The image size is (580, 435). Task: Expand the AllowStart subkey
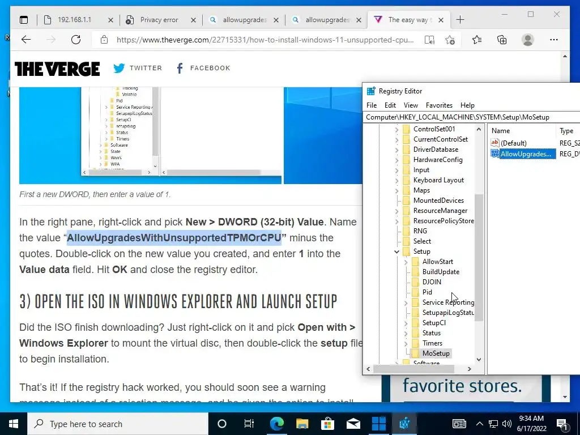pos(406,262)
